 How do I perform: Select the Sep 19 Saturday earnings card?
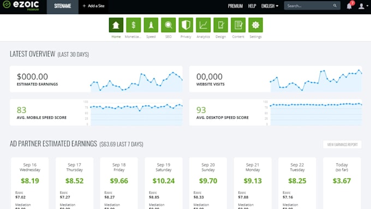tap(164, 183)
